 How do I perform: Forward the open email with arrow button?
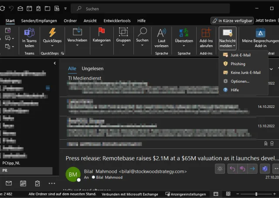coord(252,169)
